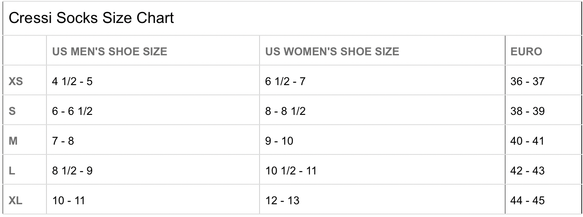Select women's size cell 6 1/2 - 7

point(285,81)
